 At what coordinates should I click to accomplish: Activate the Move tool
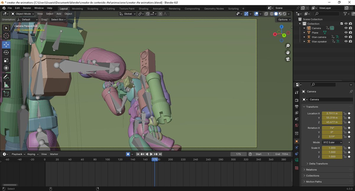point(6,44)
